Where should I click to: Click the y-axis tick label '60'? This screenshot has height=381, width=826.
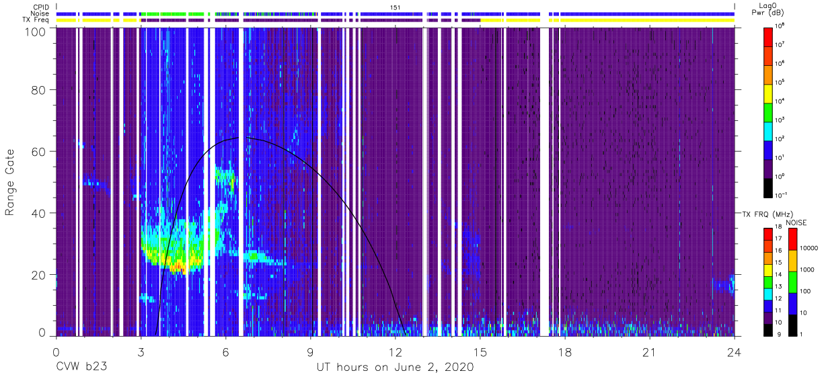tap(39, 153)
